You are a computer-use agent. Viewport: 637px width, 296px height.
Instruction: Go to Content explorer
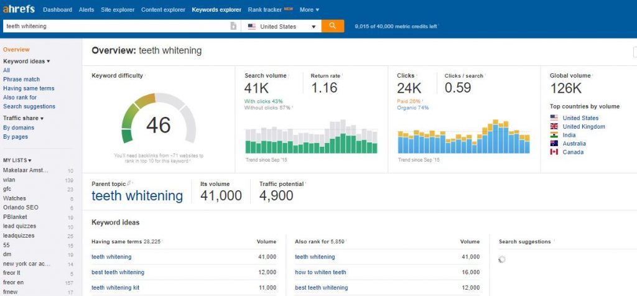click(163, 9)
